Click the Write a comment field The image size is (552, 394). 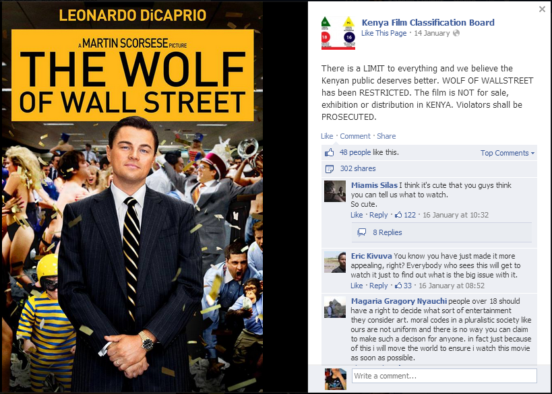pos(444,376)
